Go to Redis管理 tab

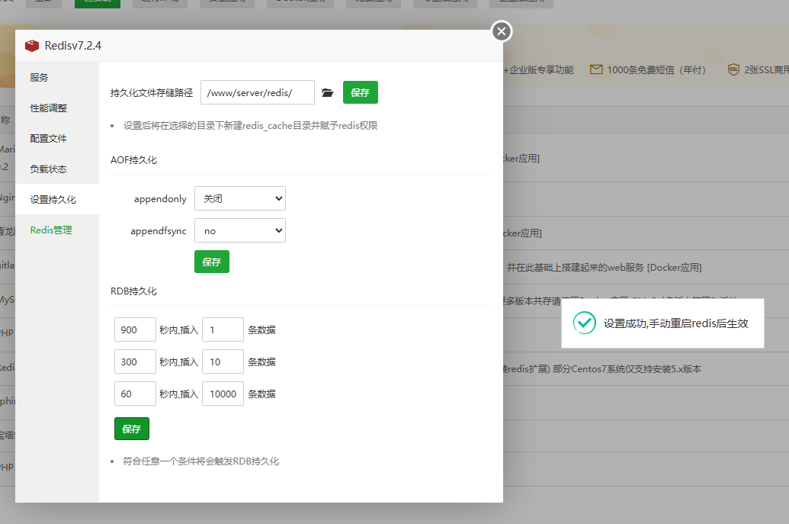[57, 230]
